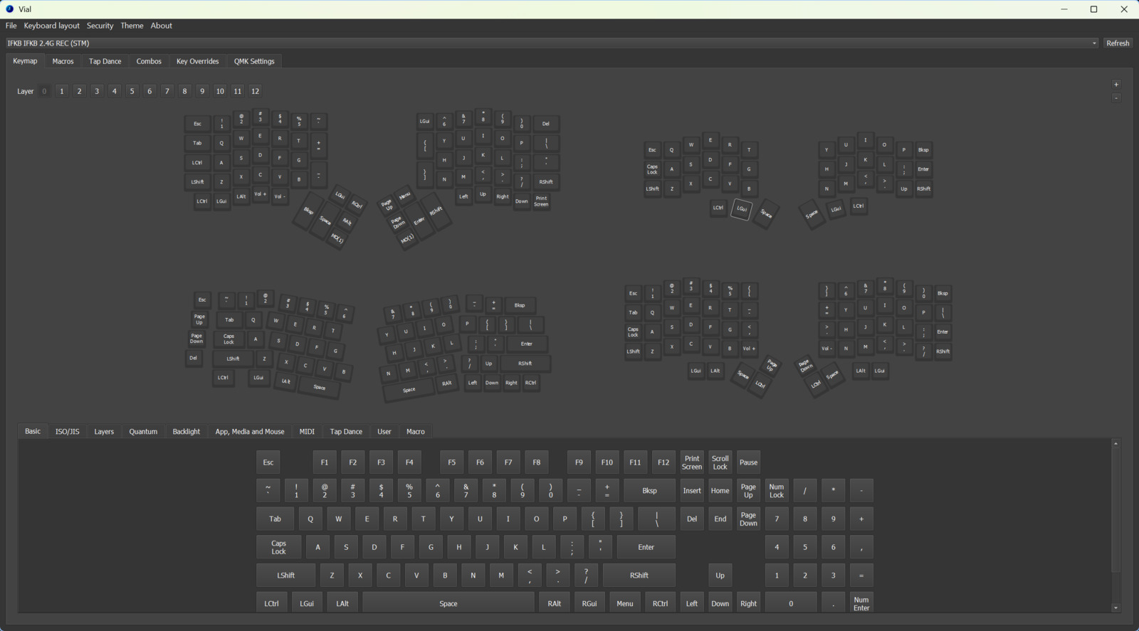Choose the Scroll Lock key in the keycode palette
1139x631 pixels.
[720, 462]
